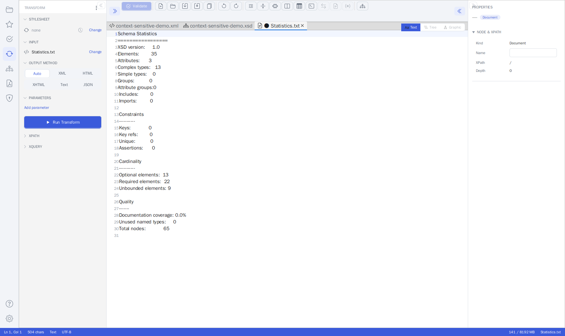Switch editor to Tree view mode

coord(430,28)
